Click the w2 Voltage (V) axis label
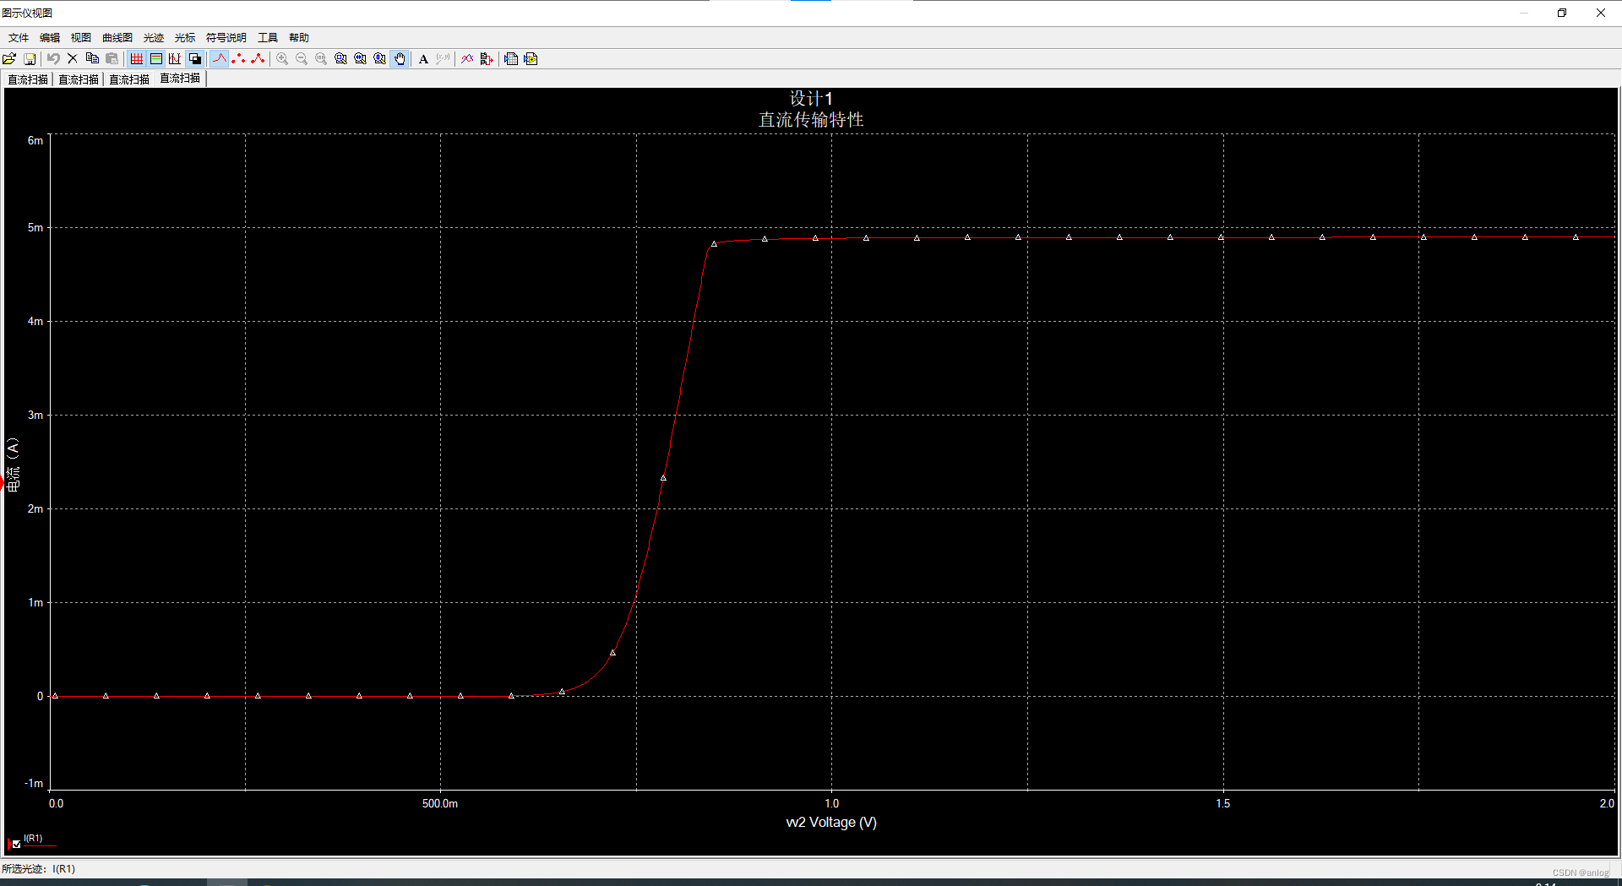The width and height of the screenshot is (1622, 886). tap(831, 823)
